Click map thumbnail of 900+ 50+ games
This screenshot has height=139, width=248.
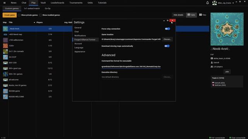click(5, 74)
